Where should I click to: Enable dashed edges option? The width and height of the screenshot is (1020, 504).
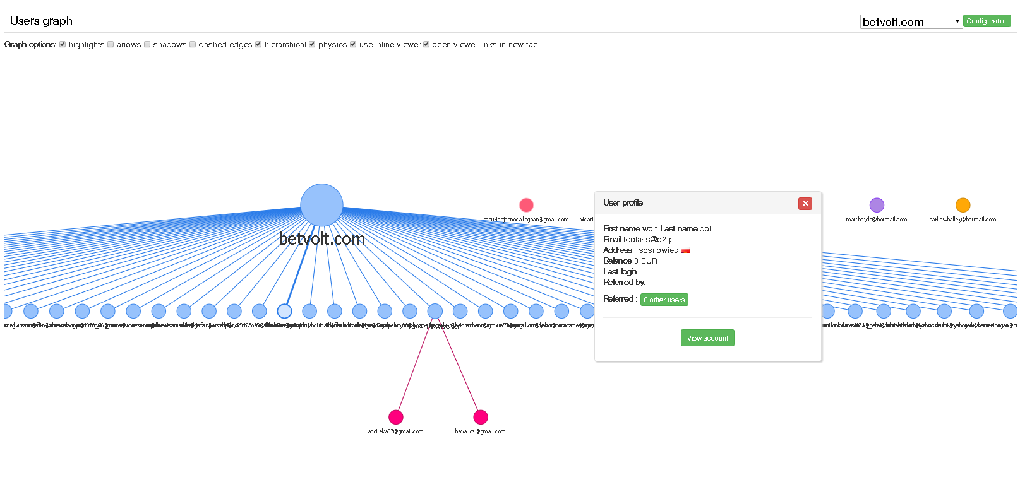click(x=193, y=44)
